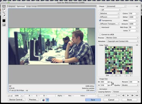Viewport: 142px width, 104px height.
Task: Open the browser preview icon
Action: pyautogui.click(x=43, y=100)
